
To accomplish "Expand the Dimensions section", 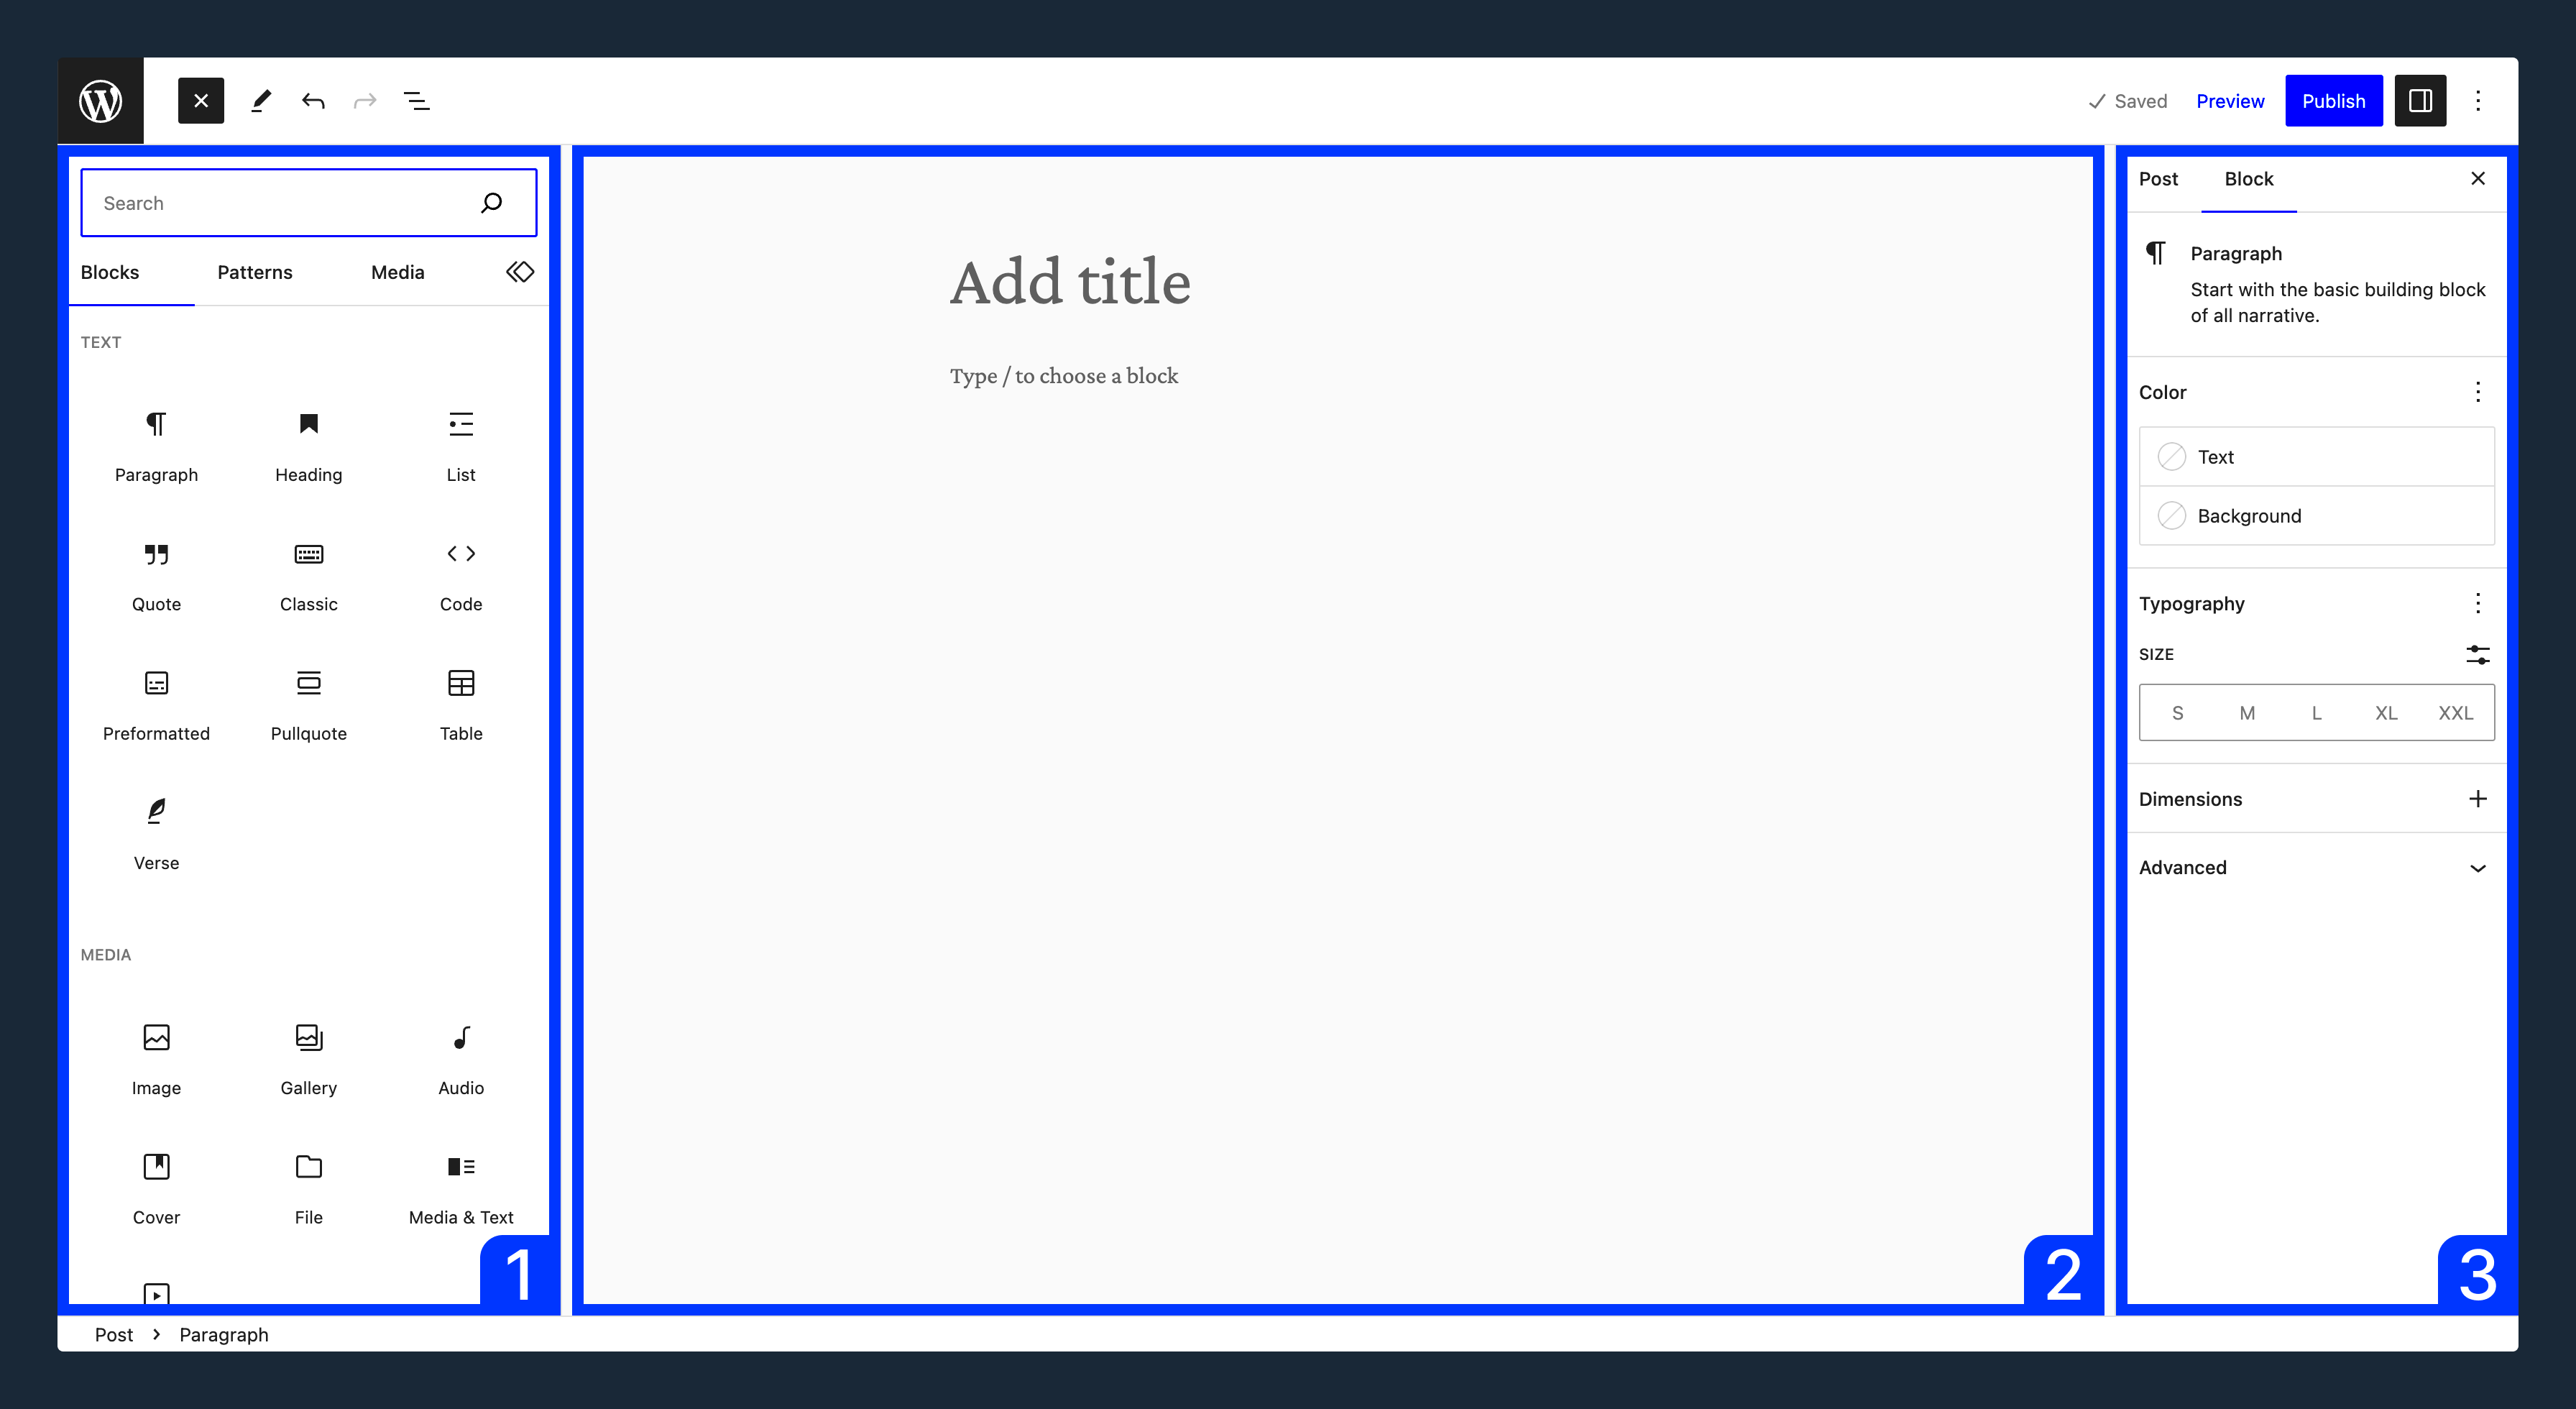I will point(2479,798).
